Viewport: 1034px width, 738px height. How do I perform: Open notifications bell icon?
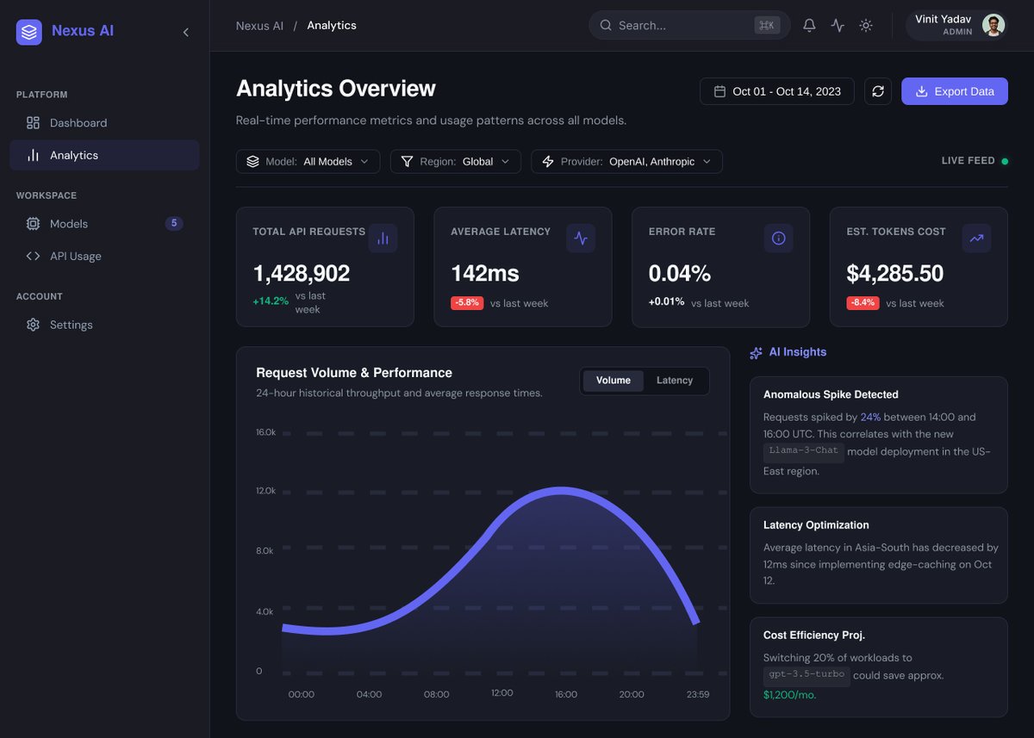click(x=809, y=25)
